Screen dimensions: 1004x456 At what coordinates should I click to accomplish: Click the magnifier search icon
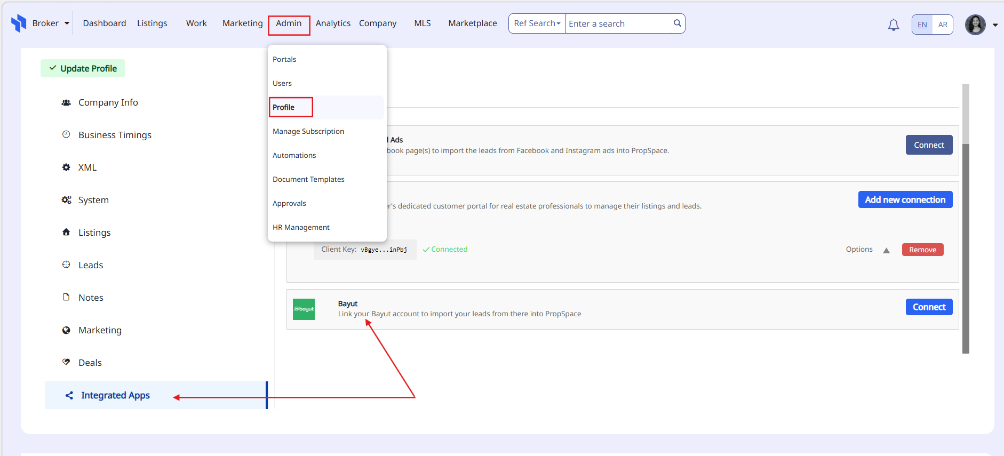tap(677, 23)
